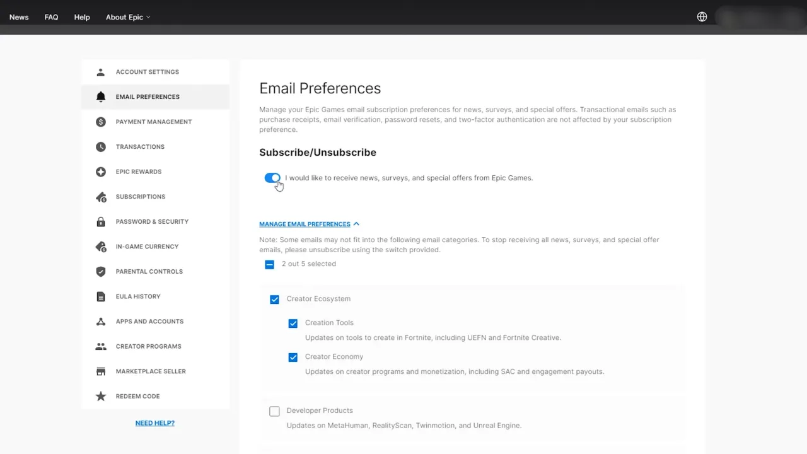Click the Transactions clock icon
807x454 pixels.
coord(101,147)
